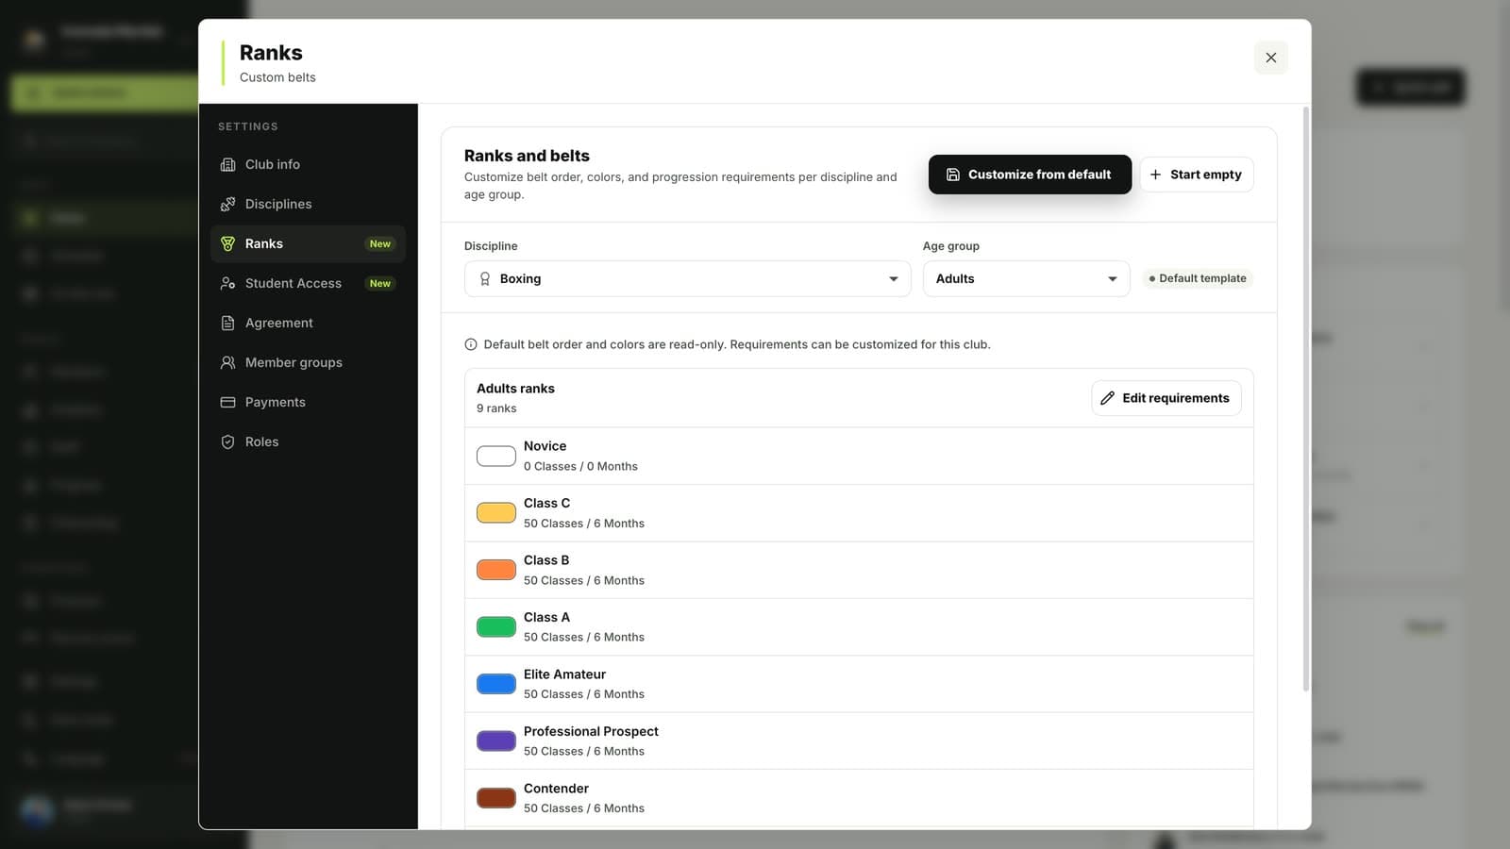Screen dimensions: 1510x849
Task: Select Payments in settings sidebar
Action: coord(308,402)
